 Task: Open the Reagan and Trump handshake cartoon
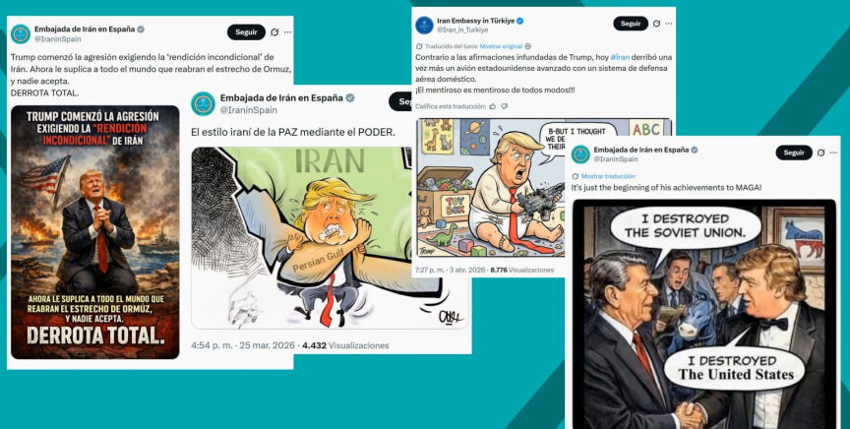[704, 315]
